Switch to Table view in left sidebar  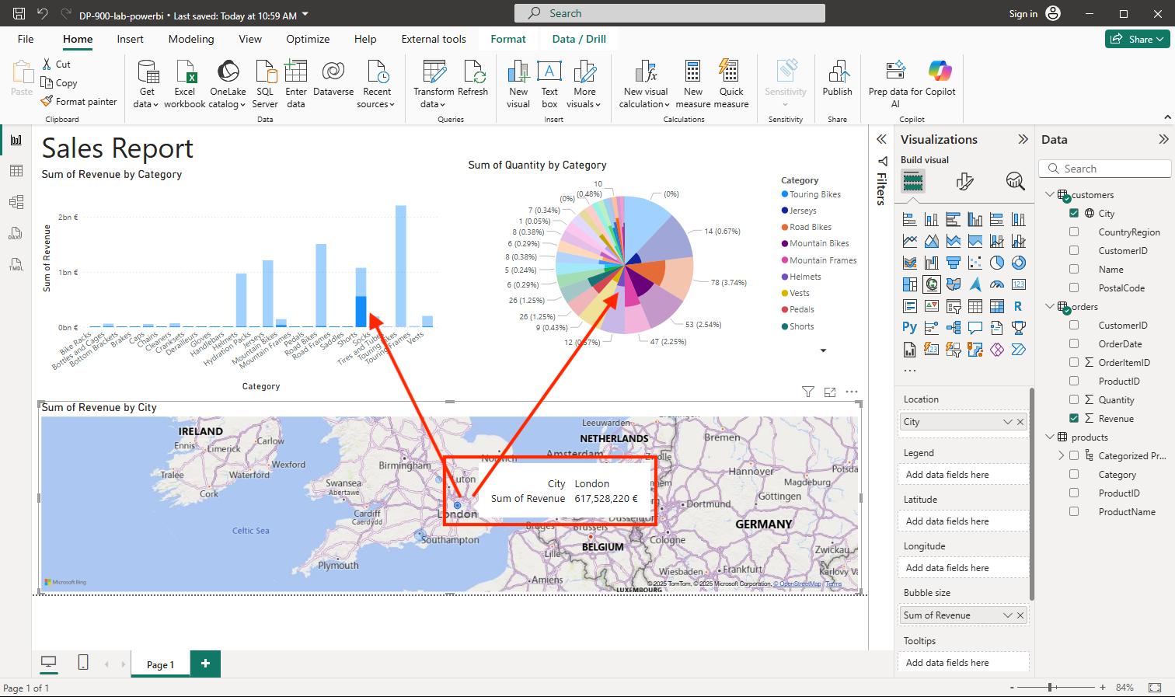[x=16, y=171]
